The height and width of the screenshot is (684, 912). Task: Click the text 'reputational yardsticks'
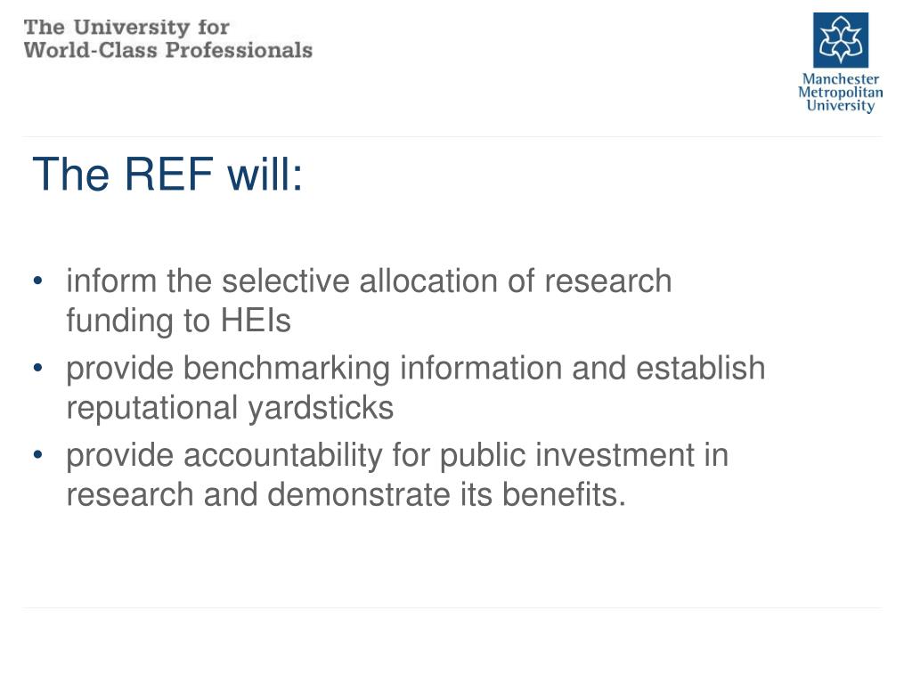(x=230, y=408)
